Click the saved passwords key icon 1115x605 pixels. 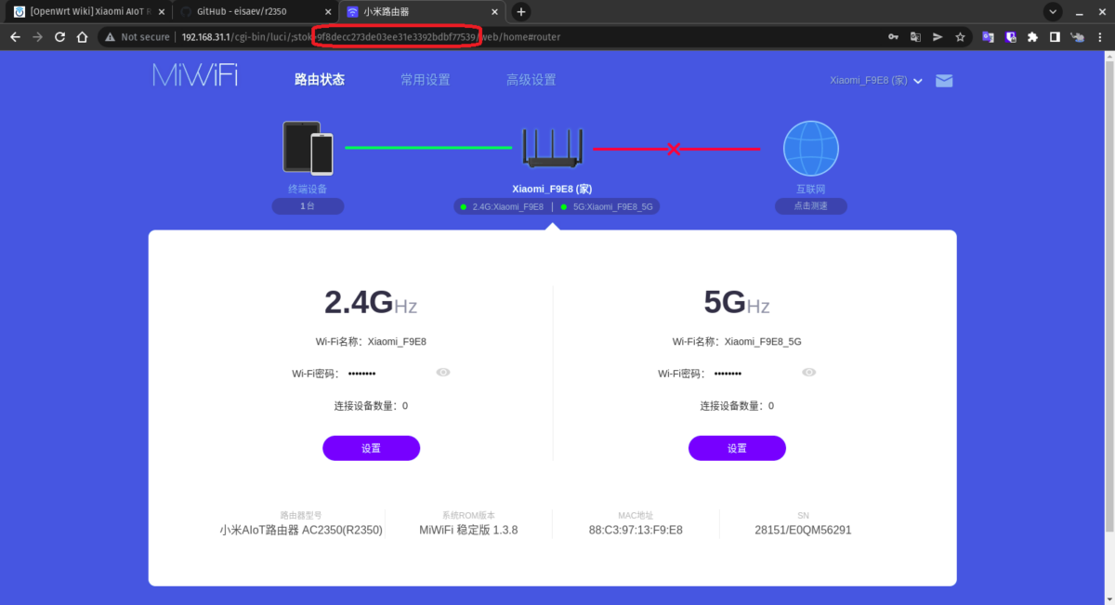893,37
